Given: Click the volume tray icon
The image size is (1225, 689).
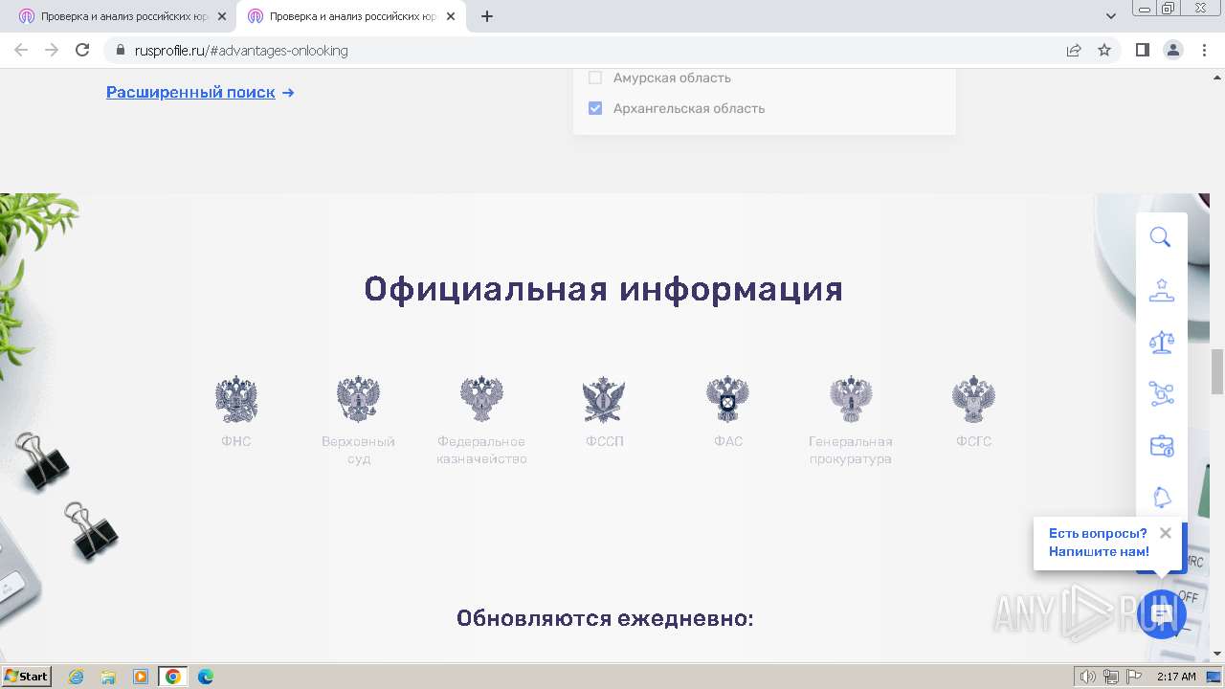Looking at the screenshot, I should (1088, 677).
